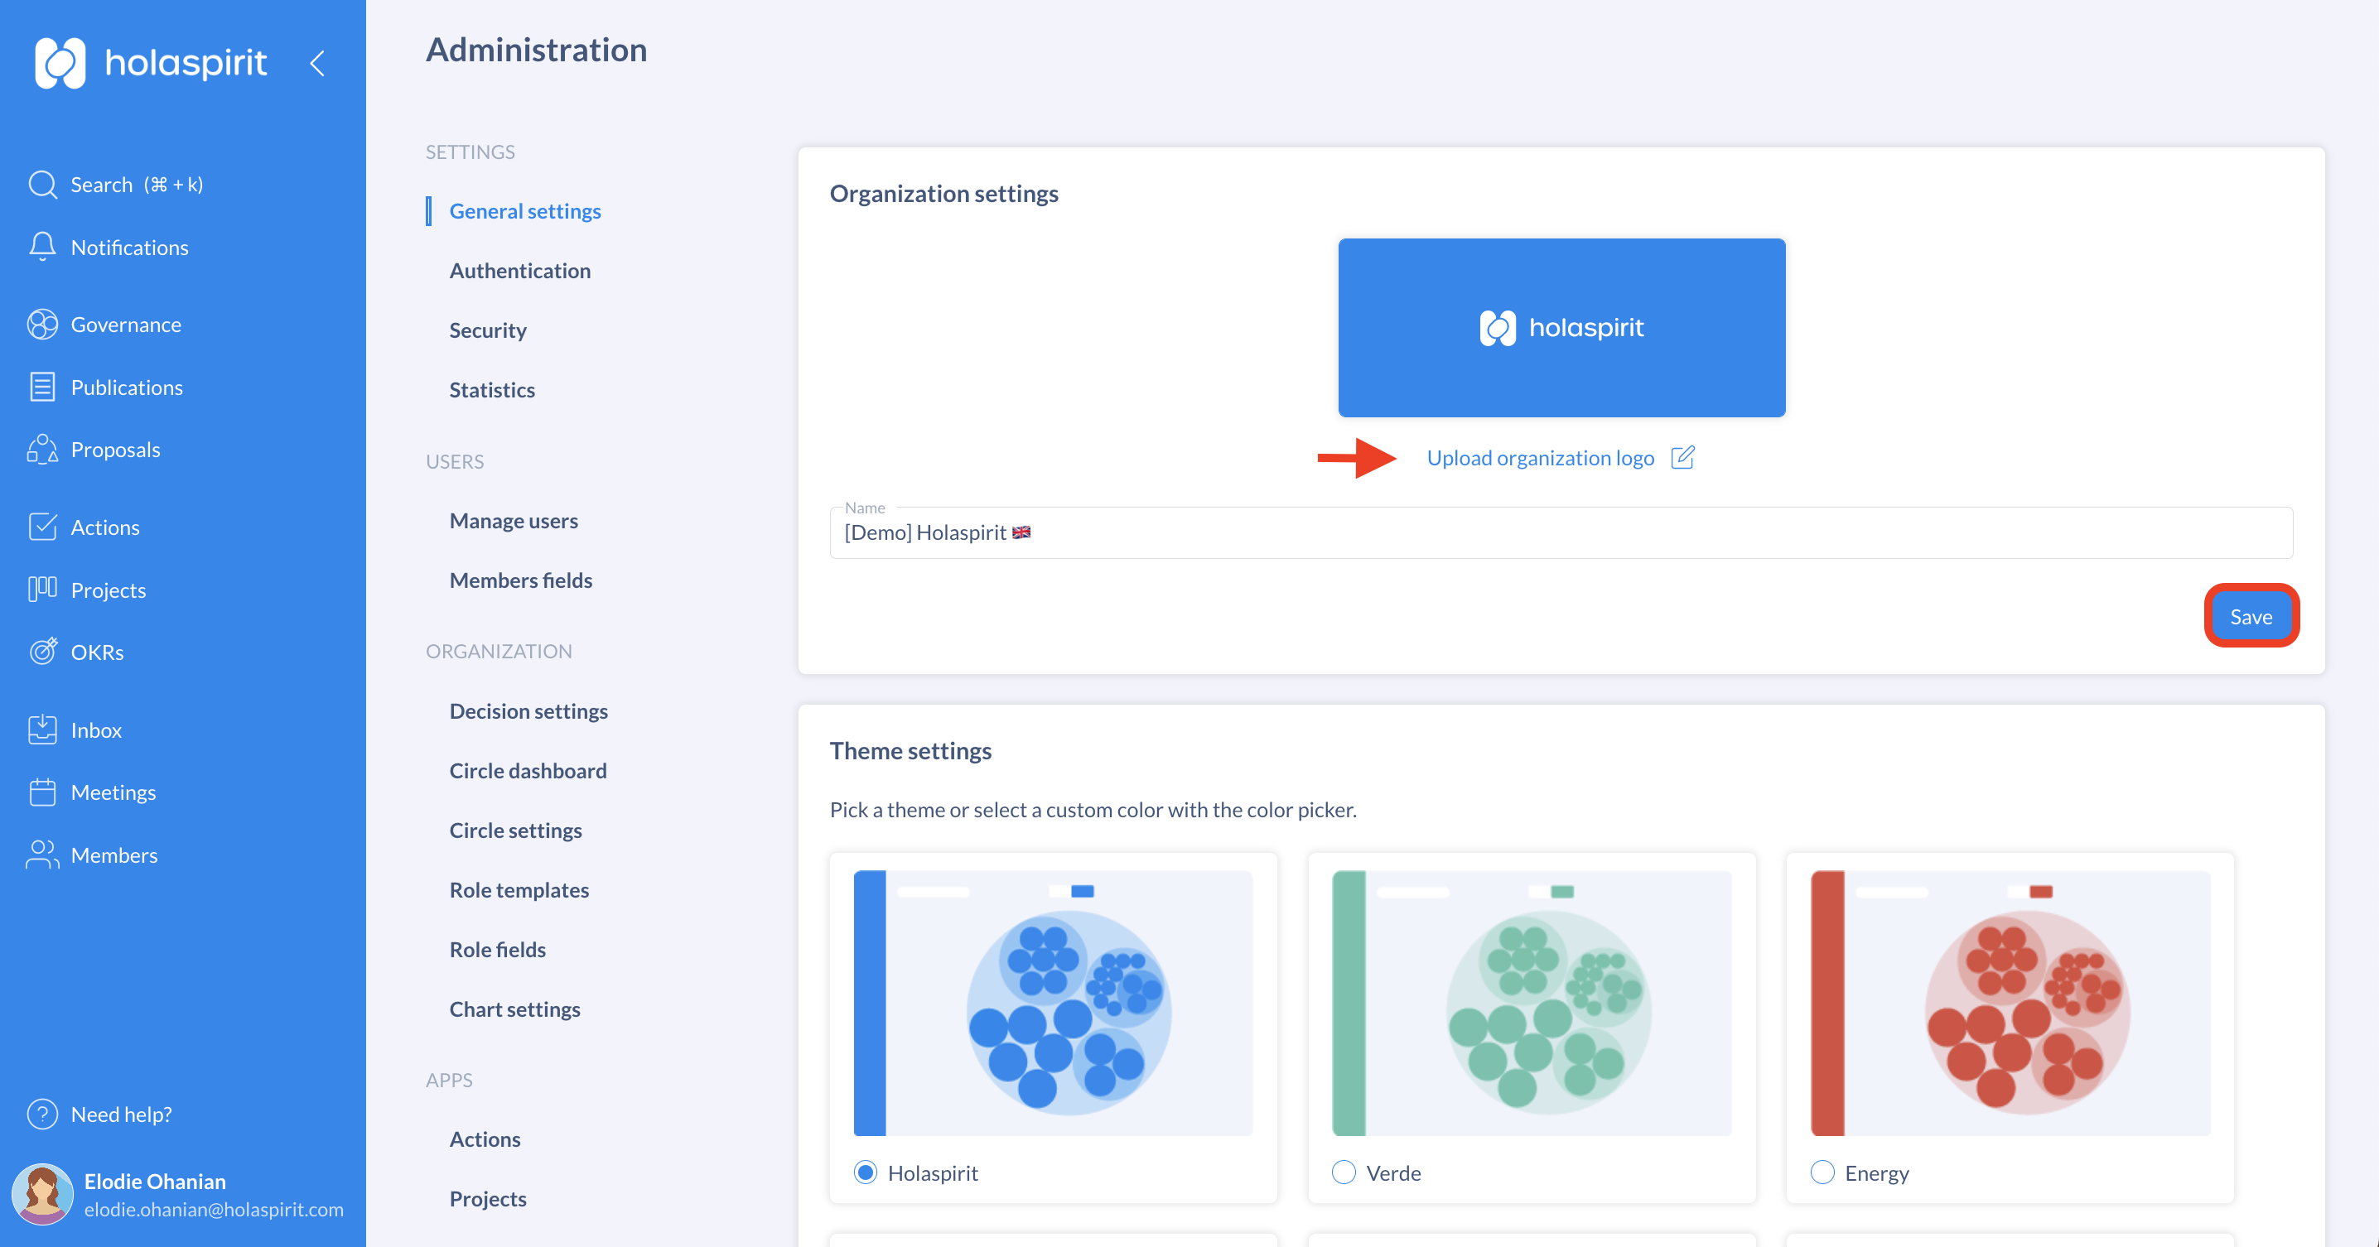This screenshot has width=2379, height=1247.
Task: Open Role fields
Action: click(x=498, y=949)
